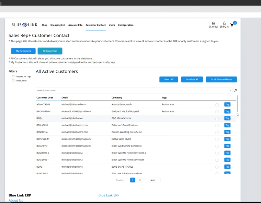261x203 pixels.
Task: Sort by Customer Code column
Action: tap(45, 98)
